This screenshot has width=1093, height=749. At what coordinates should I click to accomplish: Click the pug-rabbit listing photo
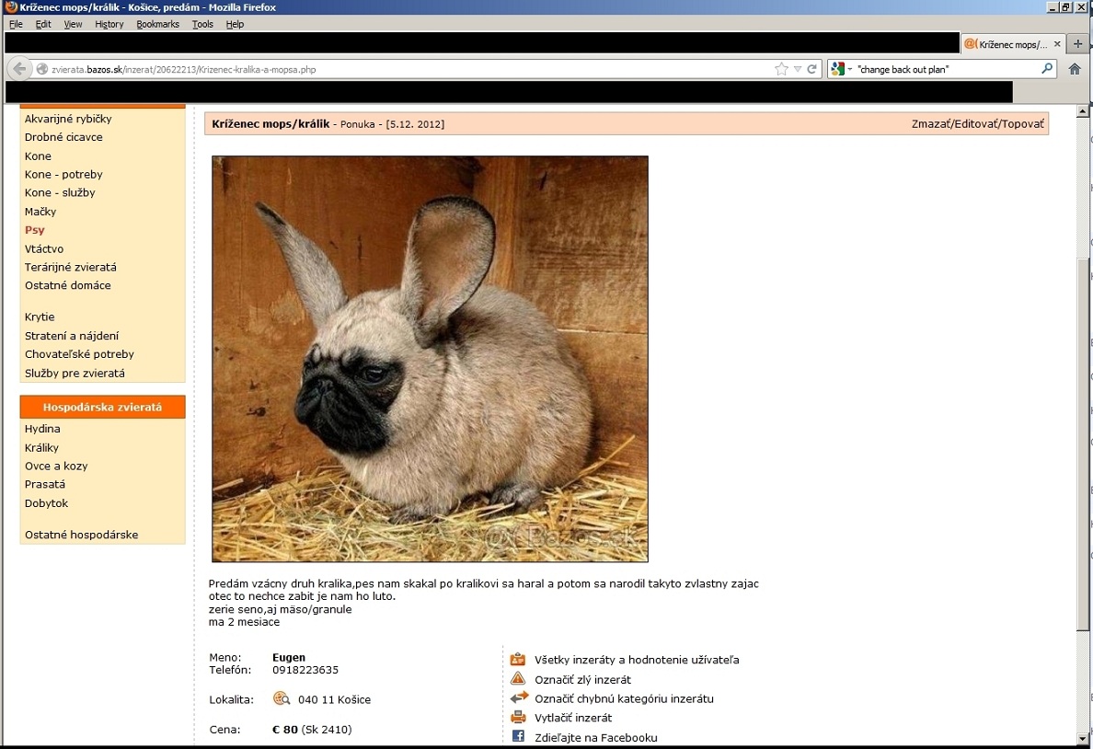click(x=430, y=359)
